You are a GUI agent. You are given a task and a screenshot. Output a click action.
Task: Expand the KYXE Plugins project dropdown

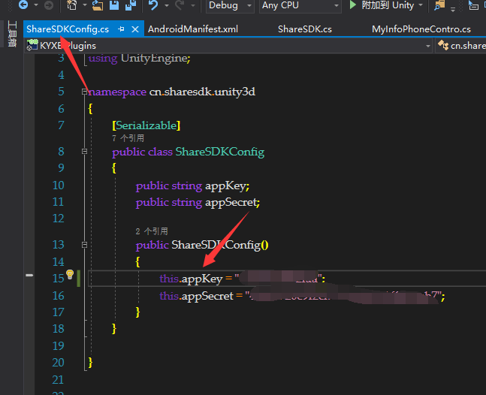coord(428,46)
